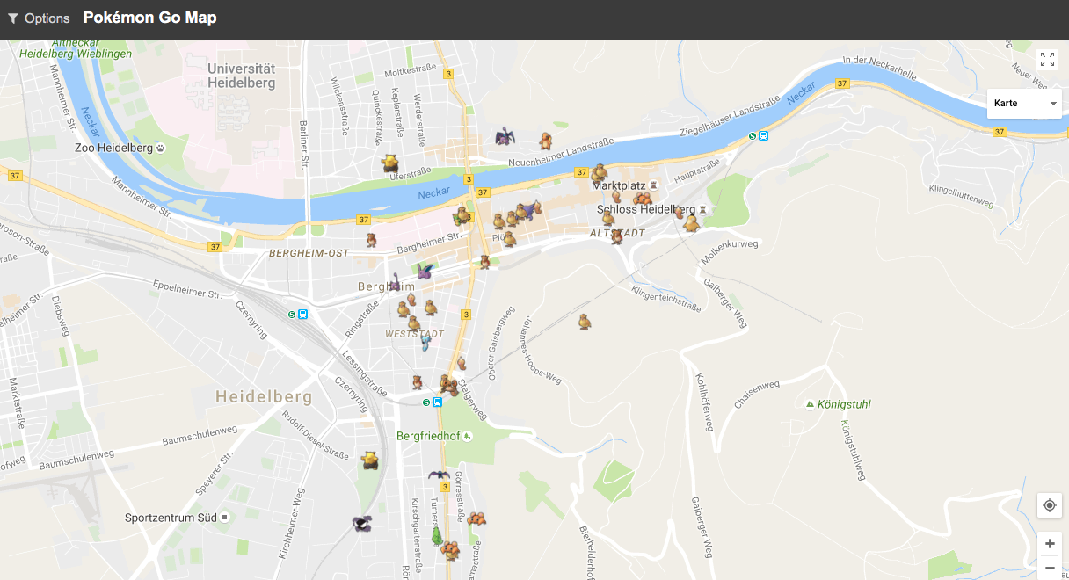The width and height of the screenshot is (1069, 580).
Task: Open the Options filter menu
Action: (x=39, y=18)
